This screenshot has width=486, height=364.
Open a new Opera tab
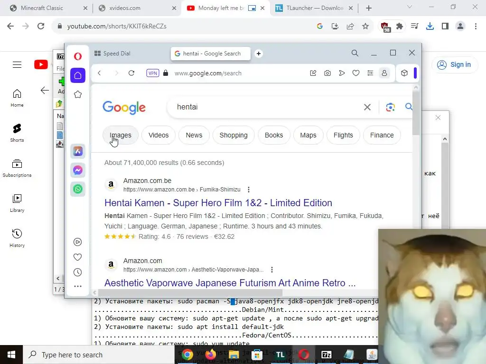(259, 54)
